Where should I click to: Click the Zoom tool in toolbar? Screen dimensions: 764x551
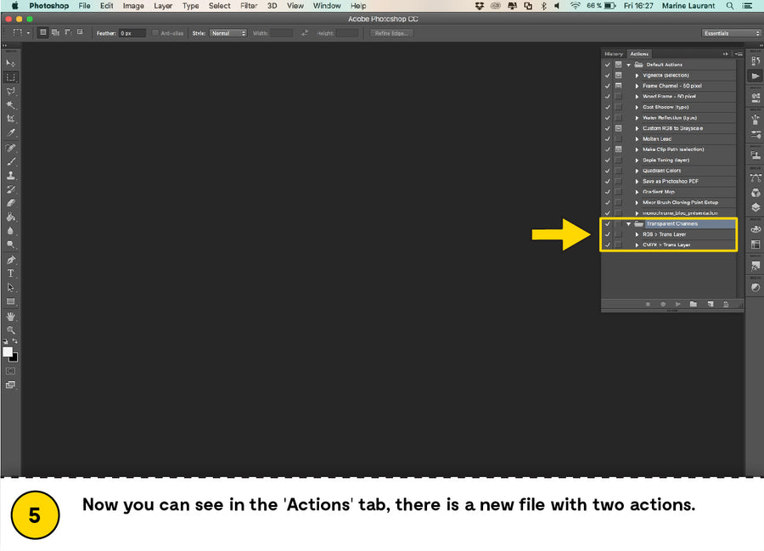(11, 329)
